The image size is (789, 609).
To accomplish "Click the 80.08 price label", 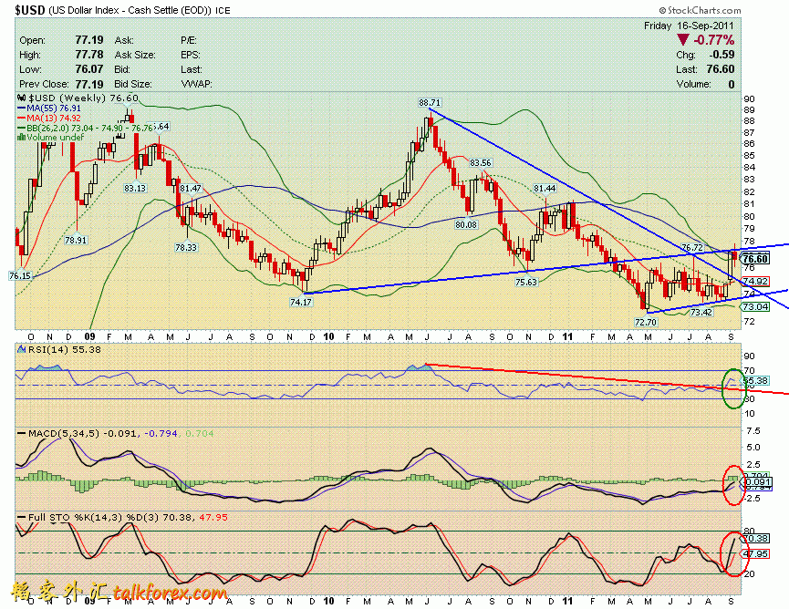I will (466, 224).
